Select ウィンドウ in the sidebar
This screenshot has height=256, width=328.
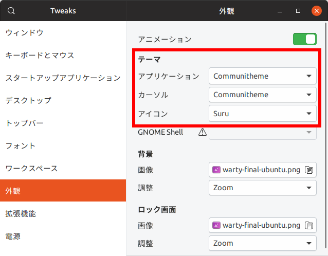click(63, 32)
